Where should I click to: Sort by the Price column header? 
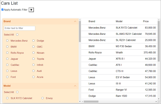146,21
